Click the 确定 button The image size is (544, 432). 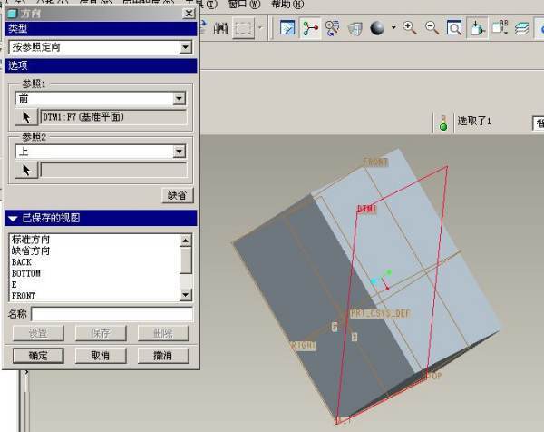pos(38,355)
